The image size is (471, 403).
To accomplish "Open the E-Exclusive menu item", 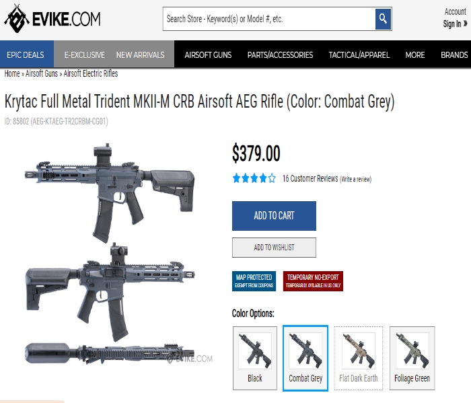I will (x=84, y=55).
